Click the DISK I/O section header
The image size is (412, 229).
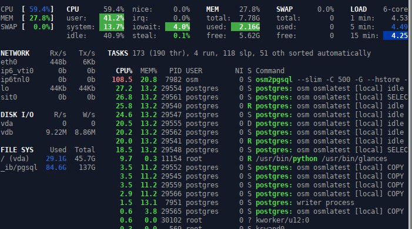tap(17, 115)
